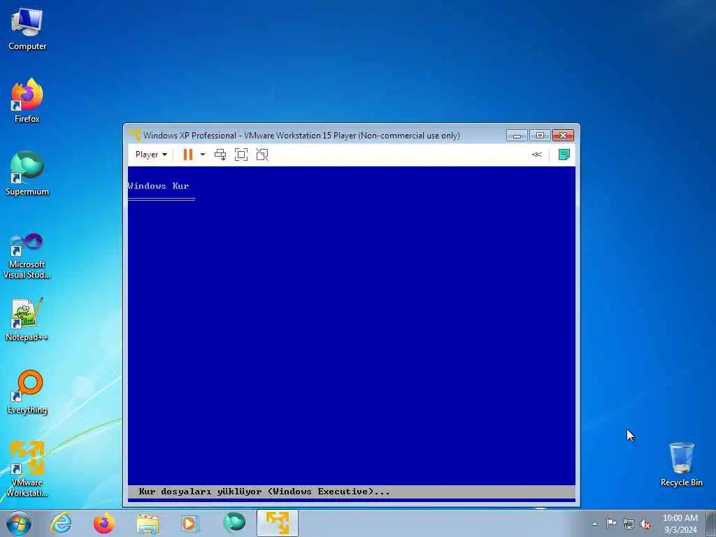Screen dimensions: 716x537
Task: Expand the power options arrow beside pause
Action: click(203, 155)
